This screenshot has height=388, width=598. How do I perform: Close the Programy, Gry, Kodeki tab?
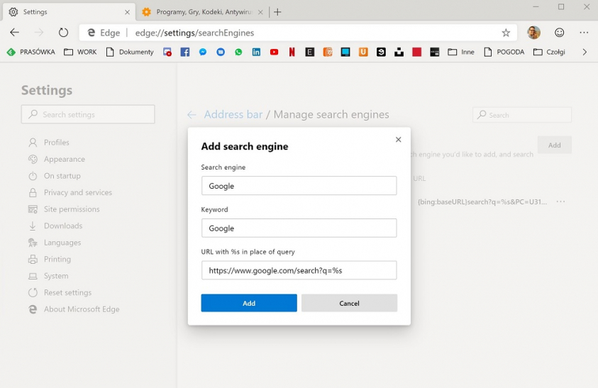[260, 12]
